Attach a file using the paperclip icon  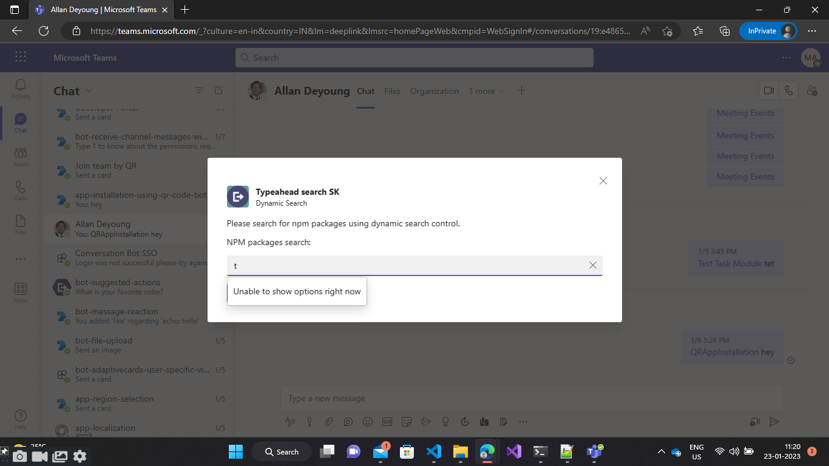[x=329, y=421]
